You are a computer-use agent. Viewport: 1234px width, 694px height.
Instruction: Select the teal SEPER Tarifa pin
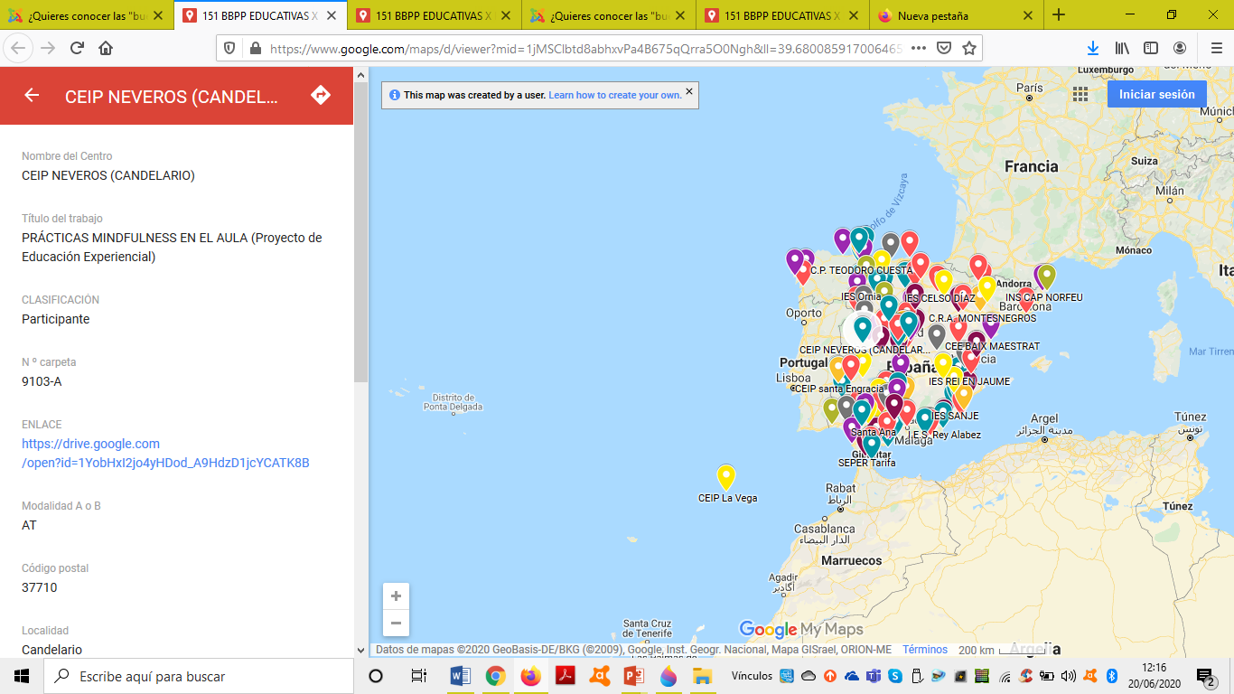tap(871, 445)
